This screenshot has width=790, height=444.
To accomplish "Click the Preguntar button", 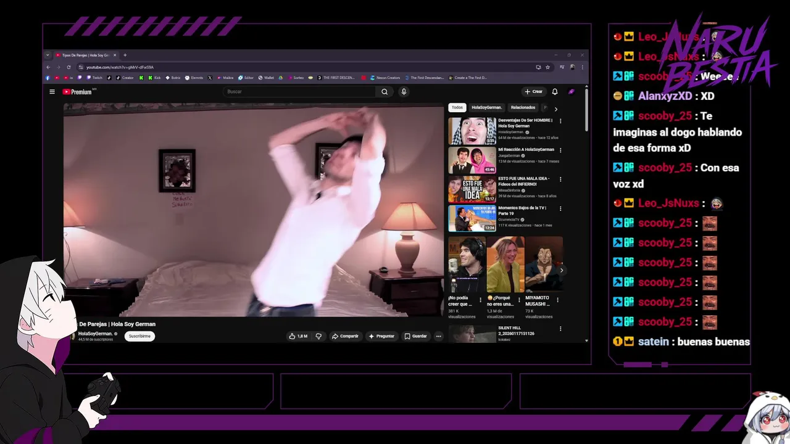I will tap(381, 336).
